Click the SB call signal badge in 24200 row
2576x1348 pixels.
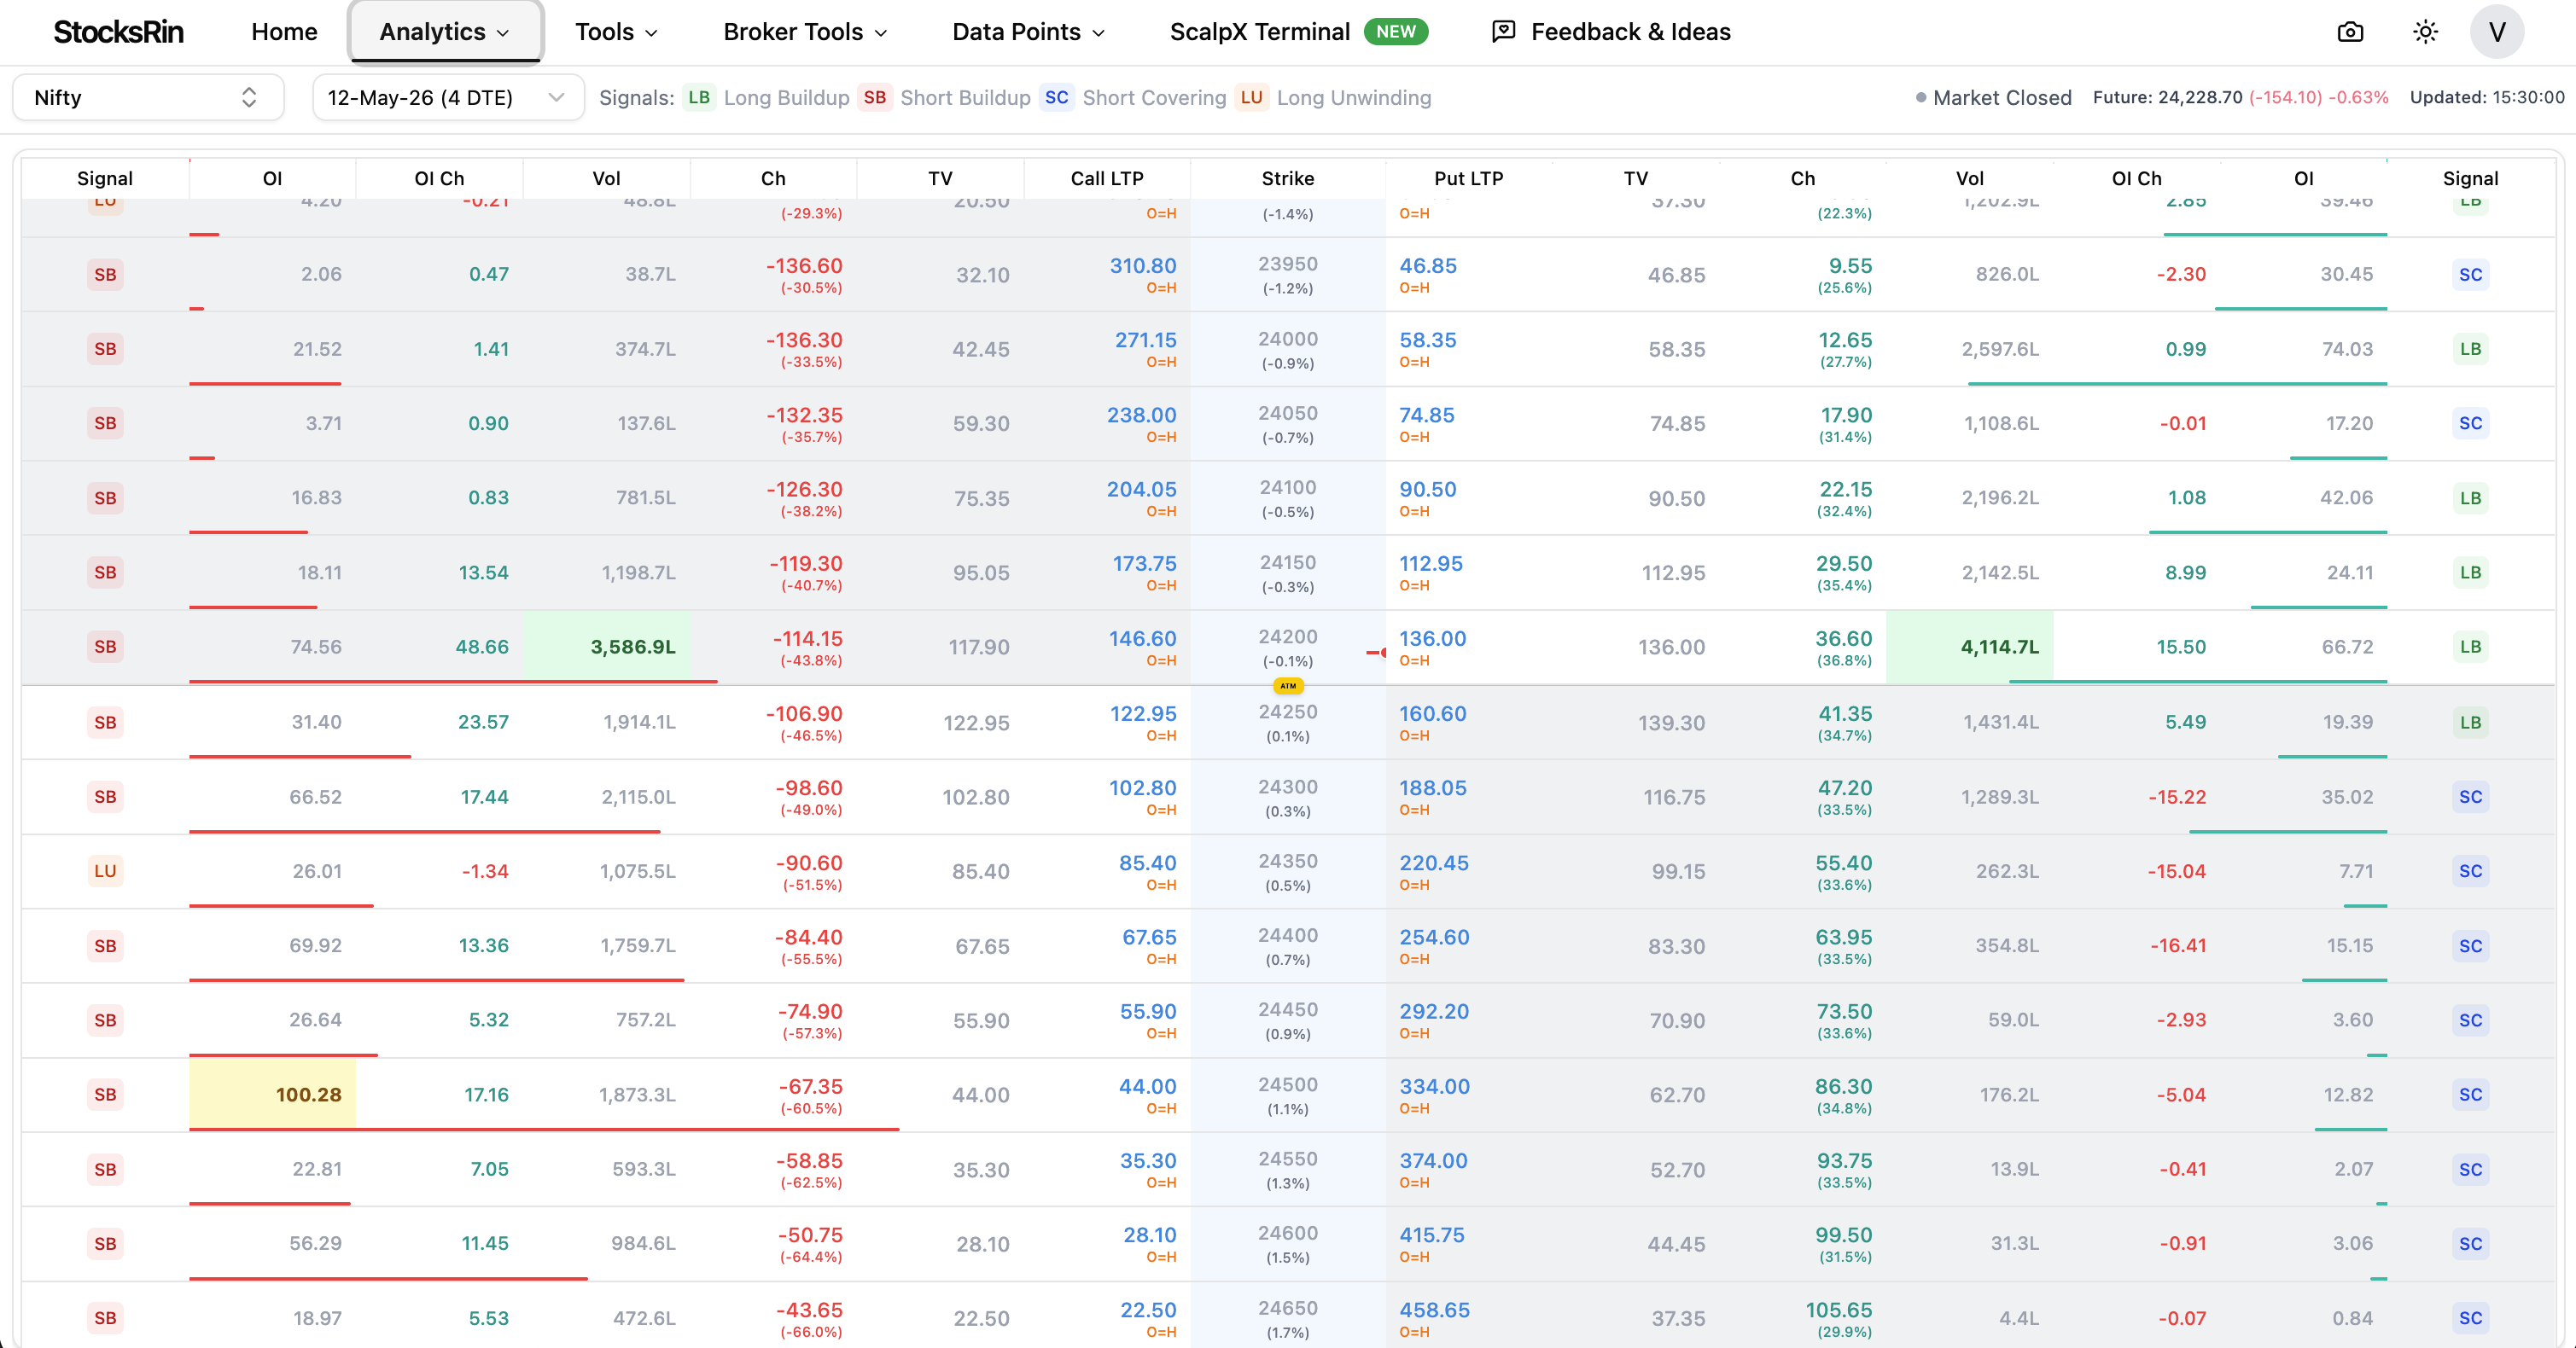[x=105, y=647]
